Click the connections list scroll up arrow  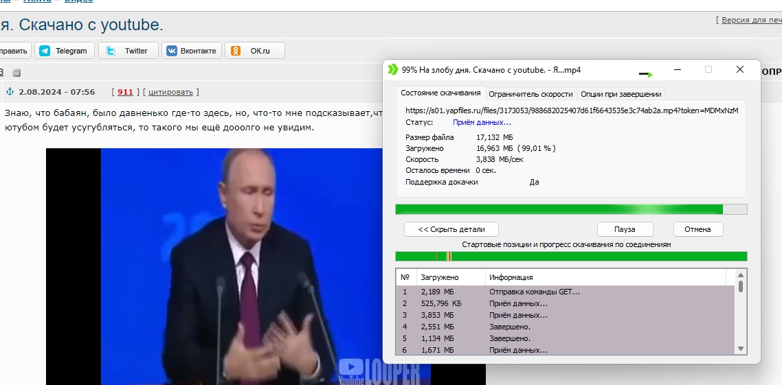[741, 275]
